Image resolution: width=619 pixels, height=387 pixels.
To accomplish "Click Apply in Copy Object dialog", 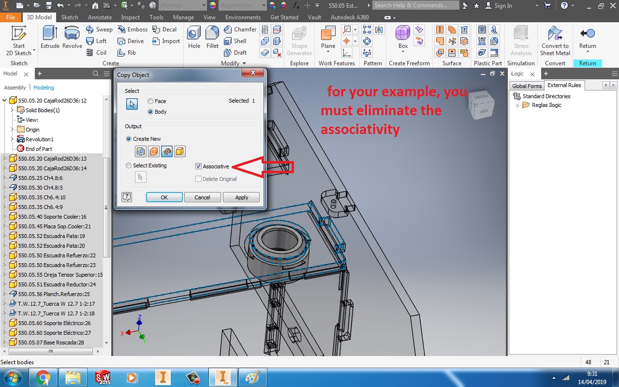I will pos(241,197).
